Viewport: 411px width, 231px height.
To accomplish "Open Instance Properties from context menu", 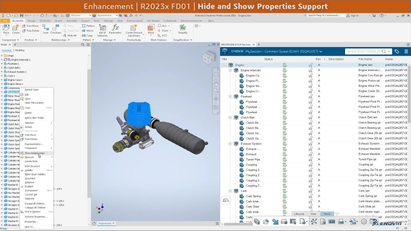I will [36, 217].
